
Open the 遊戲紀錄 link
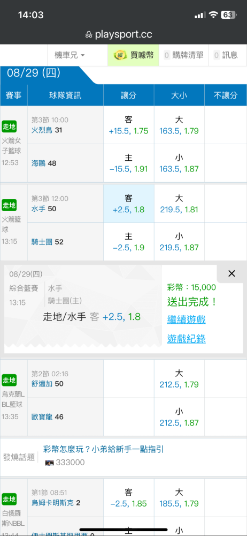(x=186, y=339)
